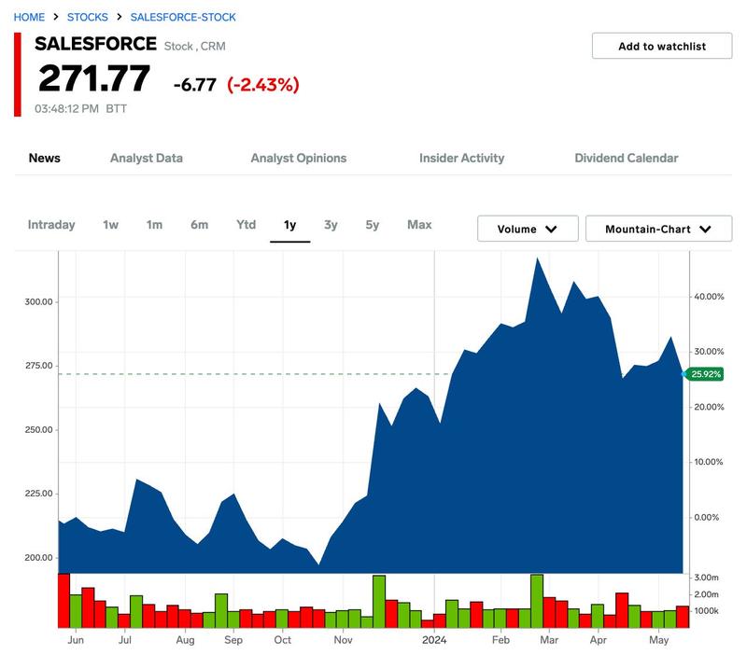
Task: Select 1y chart range
Action: click(x=290, y=225)
